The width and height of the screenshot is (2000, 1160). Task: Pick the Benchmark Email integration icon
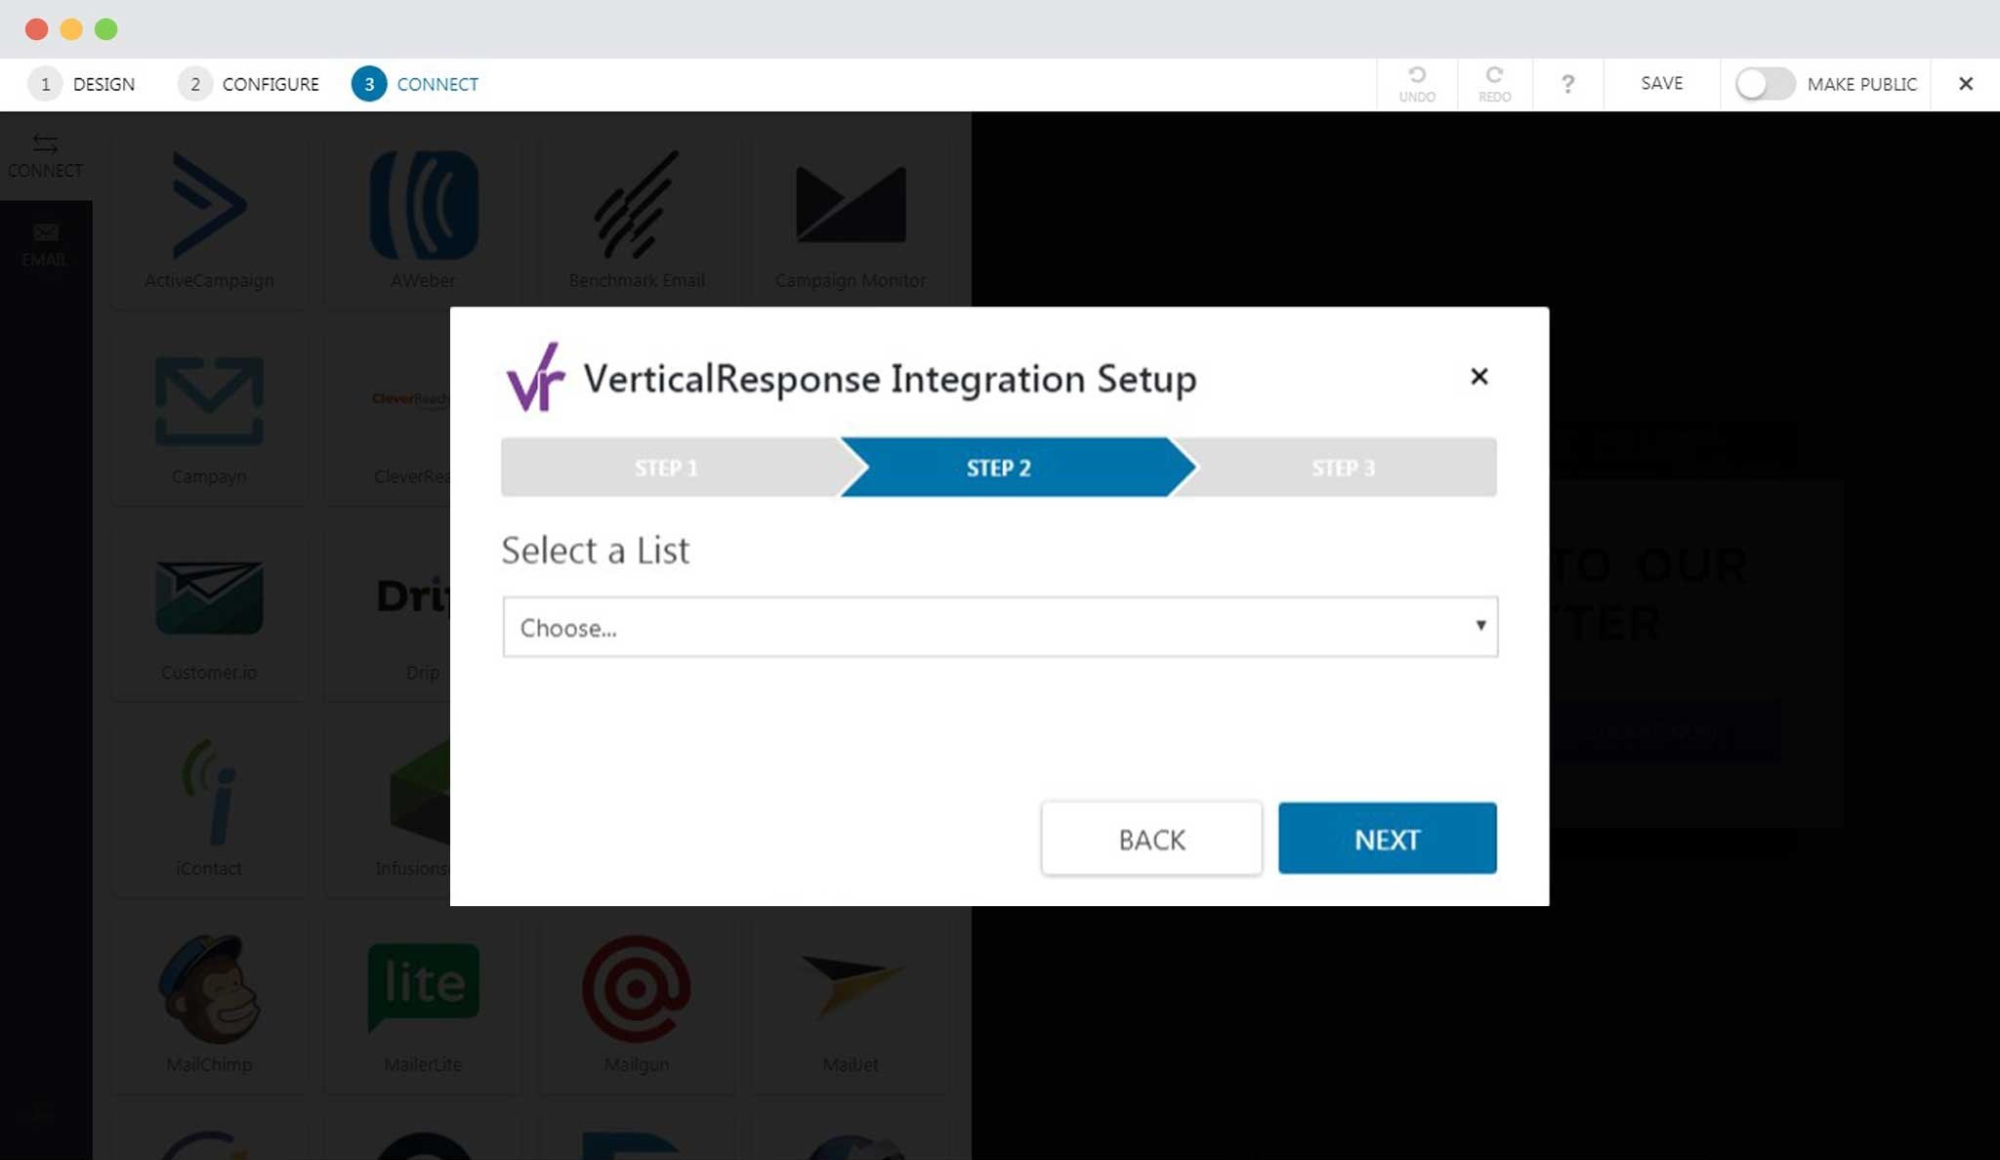pyautogui.click(x=637, y=205)
